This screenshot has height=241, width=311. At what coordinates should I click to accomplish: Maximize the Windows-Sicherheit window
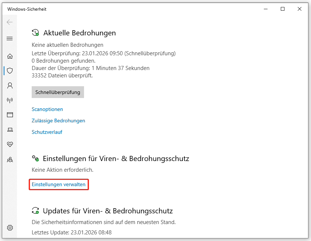(283, 9)
